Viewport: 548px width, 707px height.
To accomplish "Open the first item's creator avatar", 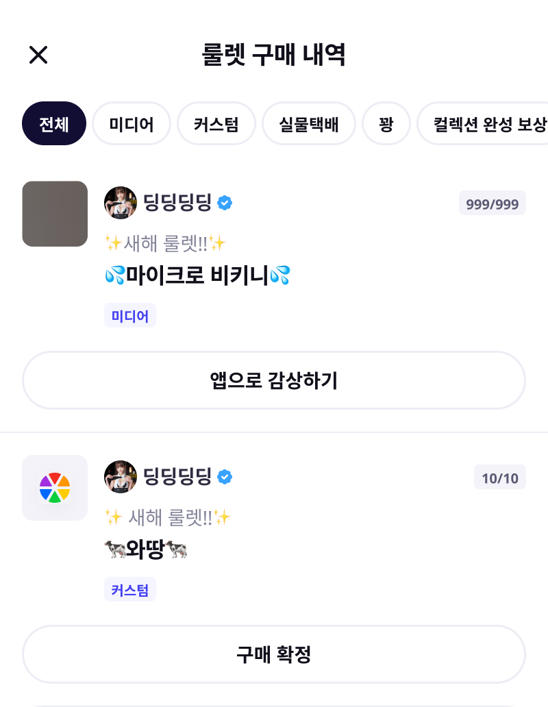I will [x=121, y=203].
